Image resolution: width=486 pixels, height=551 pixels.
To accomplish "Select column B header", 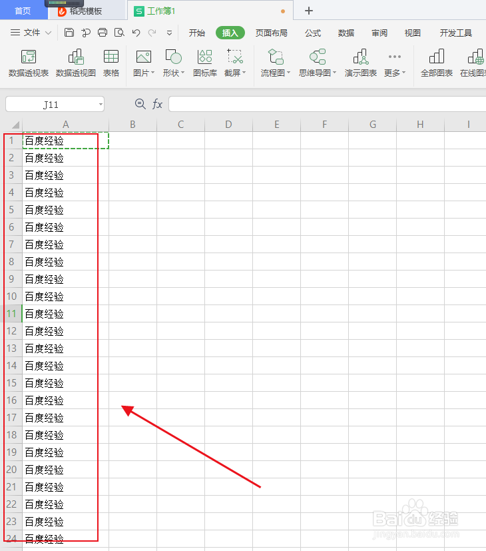I will click(132, 125).
